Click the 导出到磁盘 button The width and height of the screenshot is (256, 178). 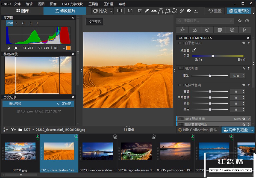tap(236, 130)
